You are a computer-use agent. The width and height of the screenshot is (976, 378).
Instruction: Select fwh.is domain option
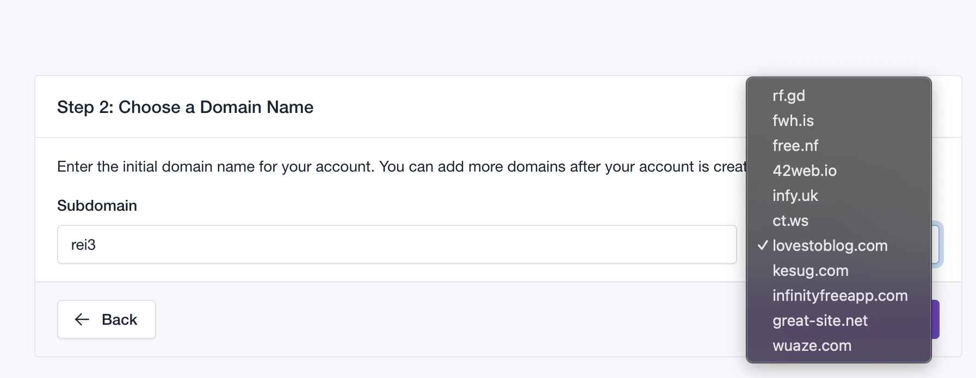[x=793, y=121]
